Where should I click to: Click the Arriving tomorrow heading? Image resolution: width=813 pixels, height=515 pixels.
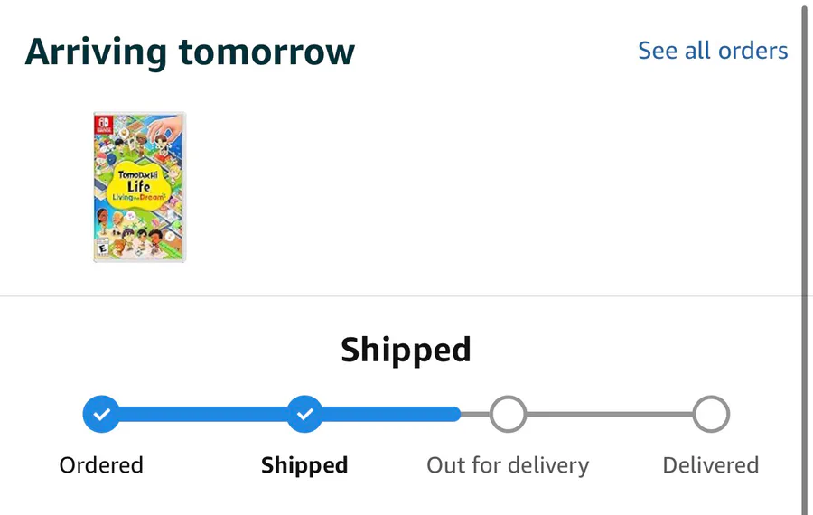190,51
